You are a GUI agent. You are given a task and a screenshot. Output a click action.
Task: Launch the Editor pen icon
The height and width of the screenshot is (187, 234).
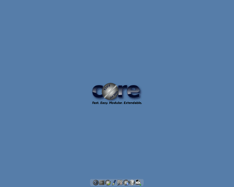(114, 183)
